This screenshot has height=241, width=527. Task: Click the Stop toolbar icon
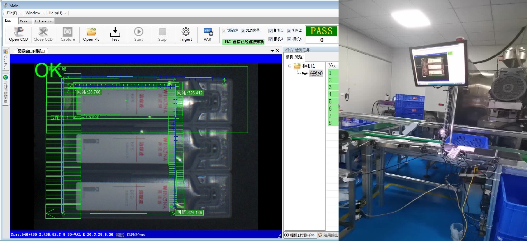(162, 32)
